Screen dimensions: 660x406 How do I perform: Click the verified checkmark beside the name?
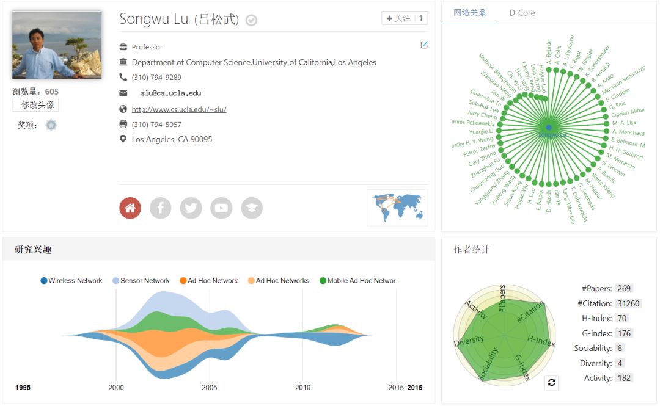tap(251, 20)
